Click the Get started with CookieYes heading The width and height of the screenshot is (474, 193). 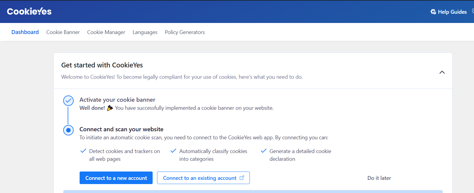pos(102,65)
